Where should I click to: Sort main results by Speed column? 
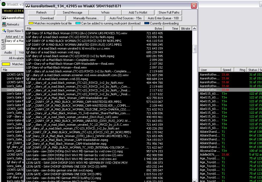point(227,70)
